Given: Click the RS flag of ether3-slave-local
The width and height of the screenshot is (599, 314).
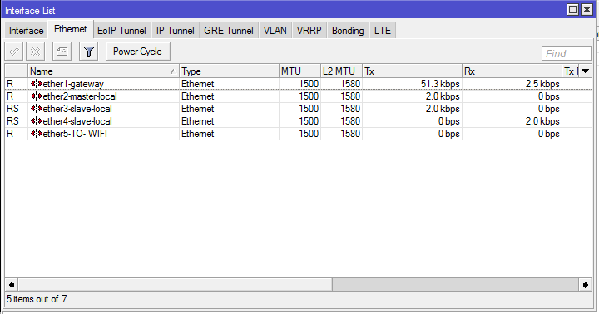Looking at the screenshot, I should click(12, 109).
